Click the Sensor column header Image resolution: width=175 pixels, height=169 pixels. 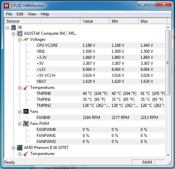pos(42,21)
